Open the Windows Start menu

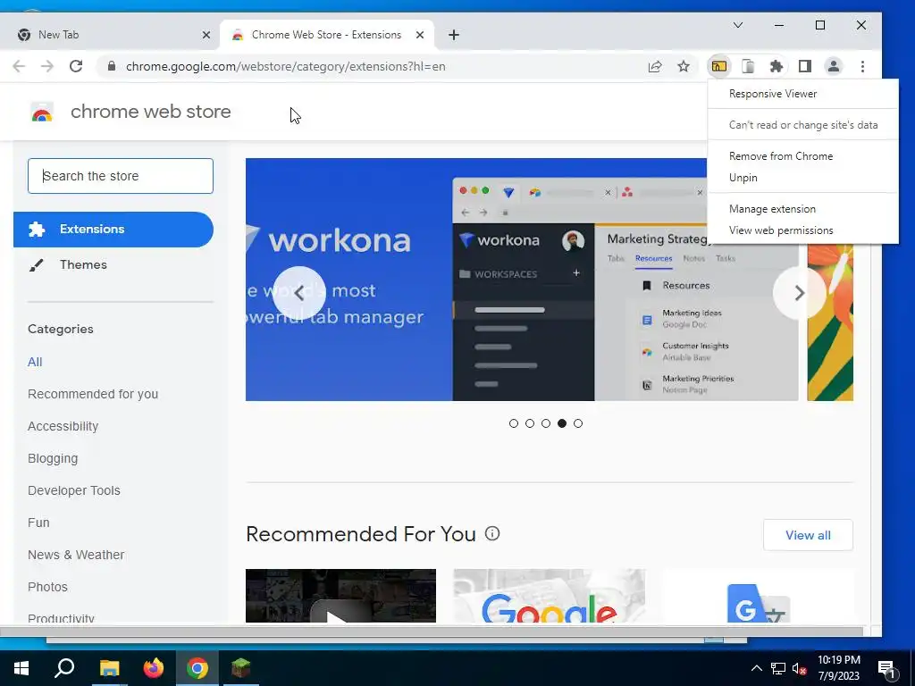point(21,668)
